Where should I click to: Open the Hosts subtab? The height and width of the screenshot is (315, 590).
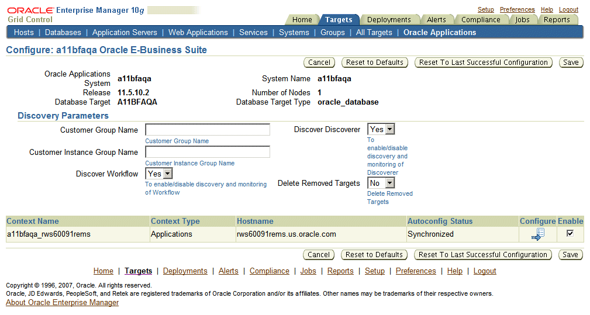pyautogui.click(x=24, y=32)
